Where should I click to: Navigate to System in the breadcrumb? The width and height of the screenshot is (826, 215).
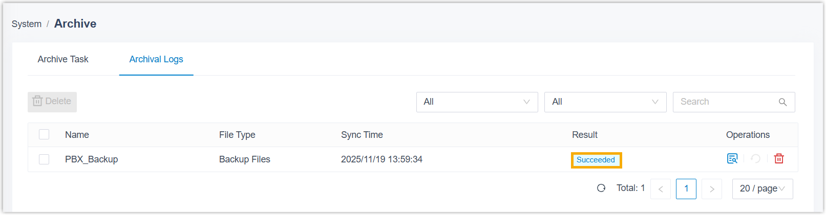(27, 24)
